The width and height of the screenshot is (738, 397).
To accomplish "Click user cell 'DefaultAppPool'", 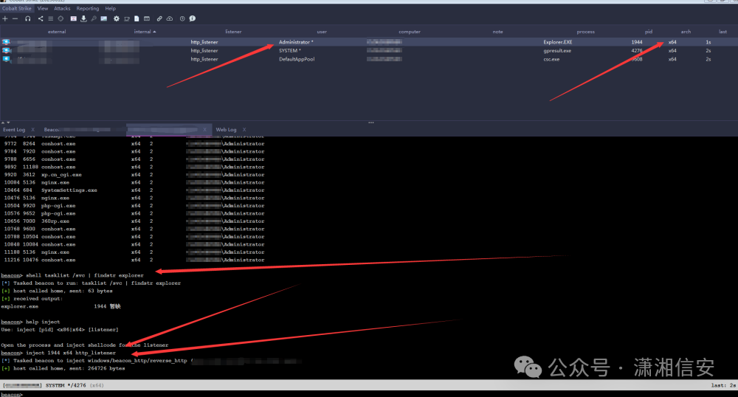I will (297, 59).
